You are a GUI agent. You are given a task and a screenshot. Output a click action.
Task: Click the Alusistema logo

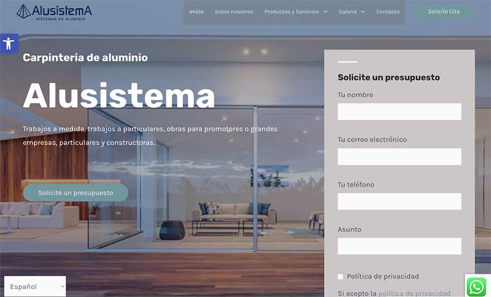click(54, 12)
